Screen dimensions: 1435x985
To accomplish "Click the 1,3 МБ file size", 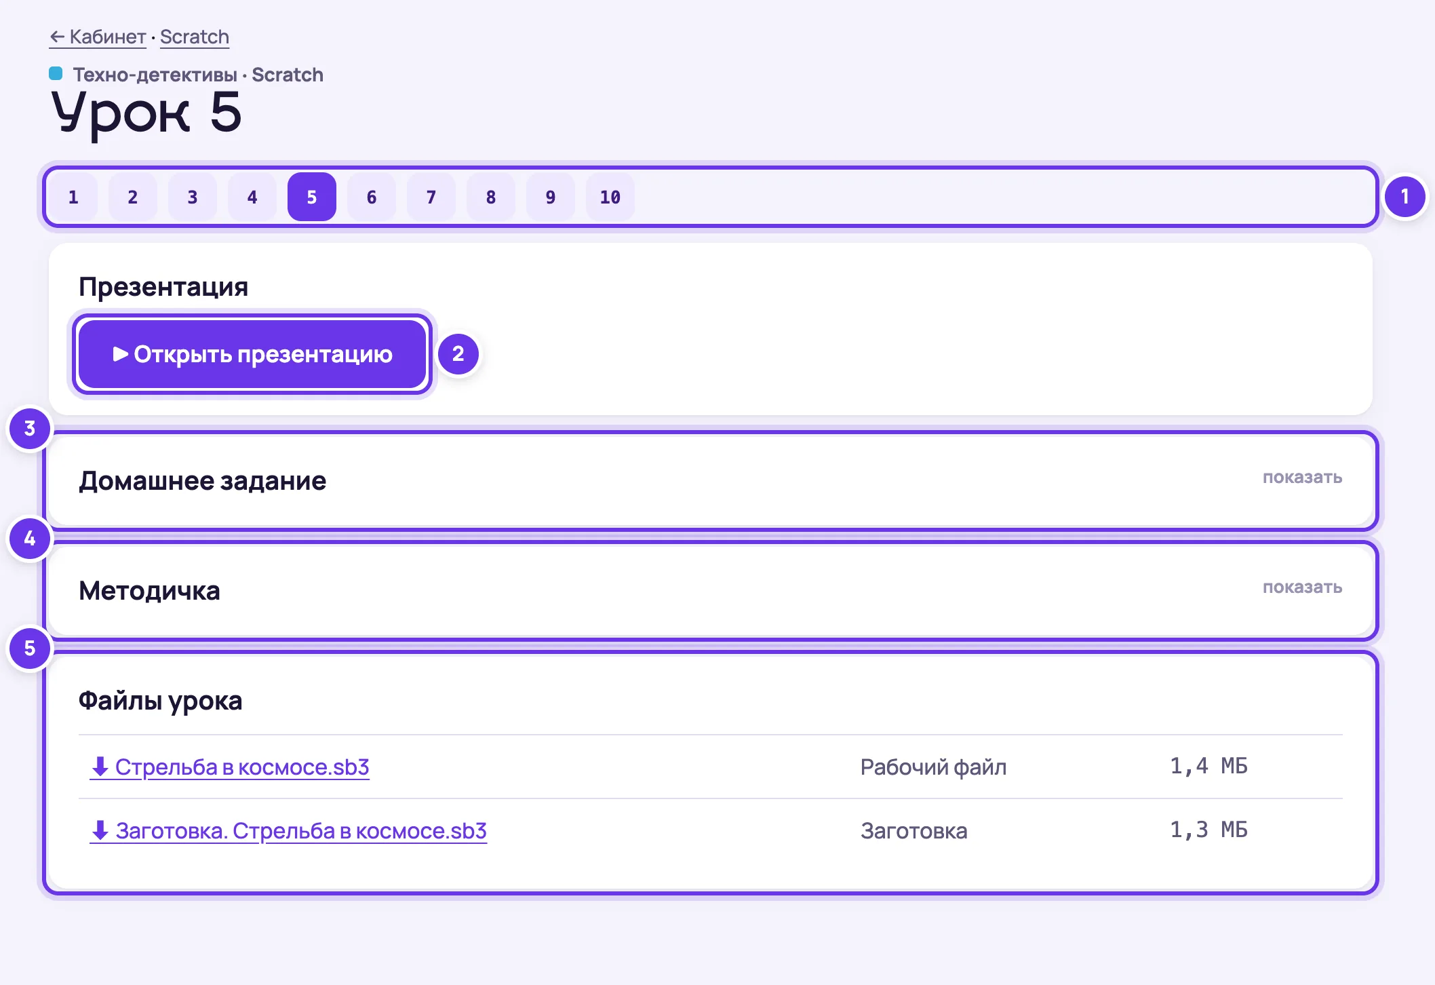I will tap(1208, 830).
